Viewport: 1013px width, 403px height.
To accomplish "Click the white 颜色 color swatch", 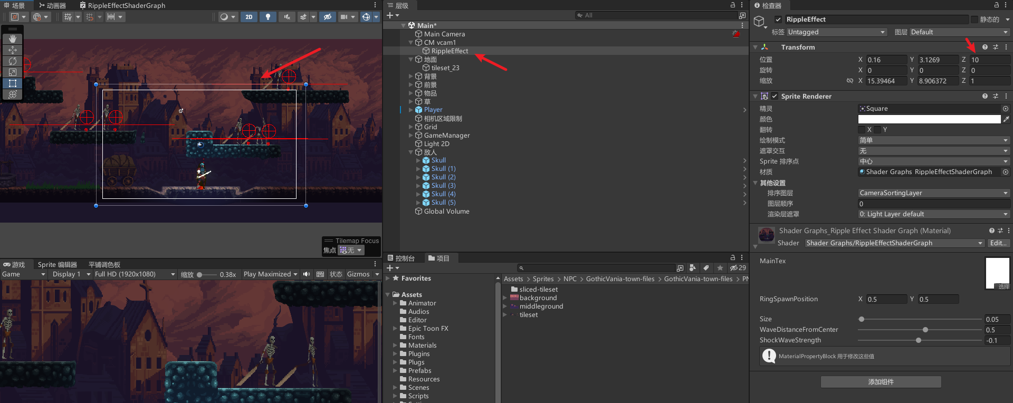I will point(929,119).
